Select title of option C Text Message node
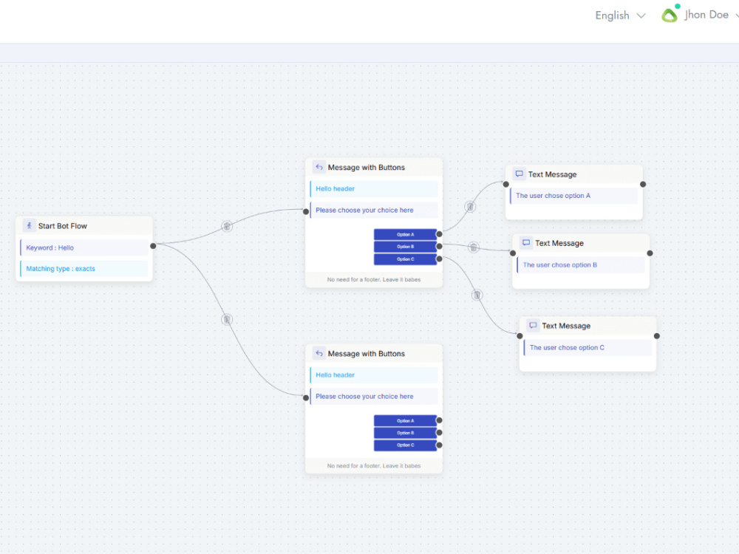The height and width of the screenshot is (554, 739). click(566, 326)
